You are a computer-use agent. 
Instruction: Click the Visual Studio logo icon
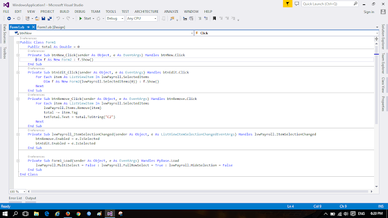click(6, 5)
